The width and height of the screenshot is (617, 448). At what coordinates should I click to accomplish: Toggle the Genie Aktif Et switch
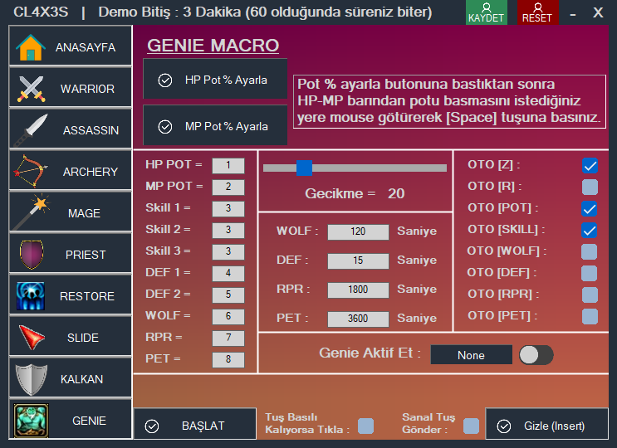click(536, 355)
